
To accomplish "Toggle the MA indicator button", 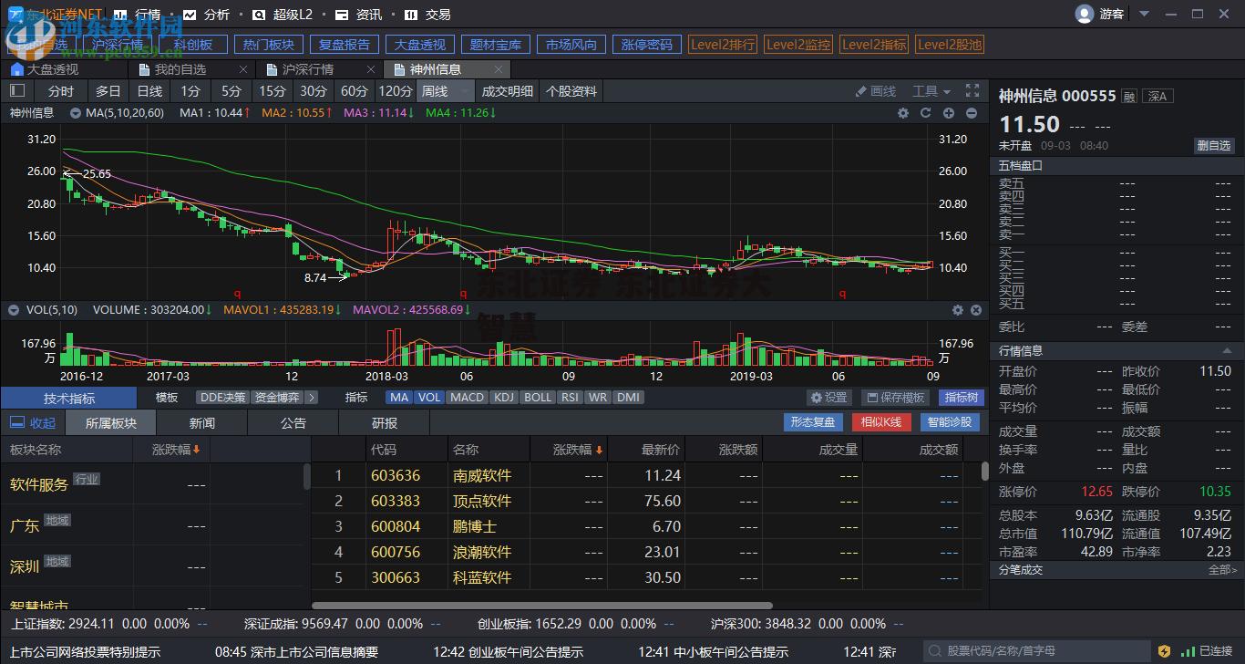I will (399, 398).
